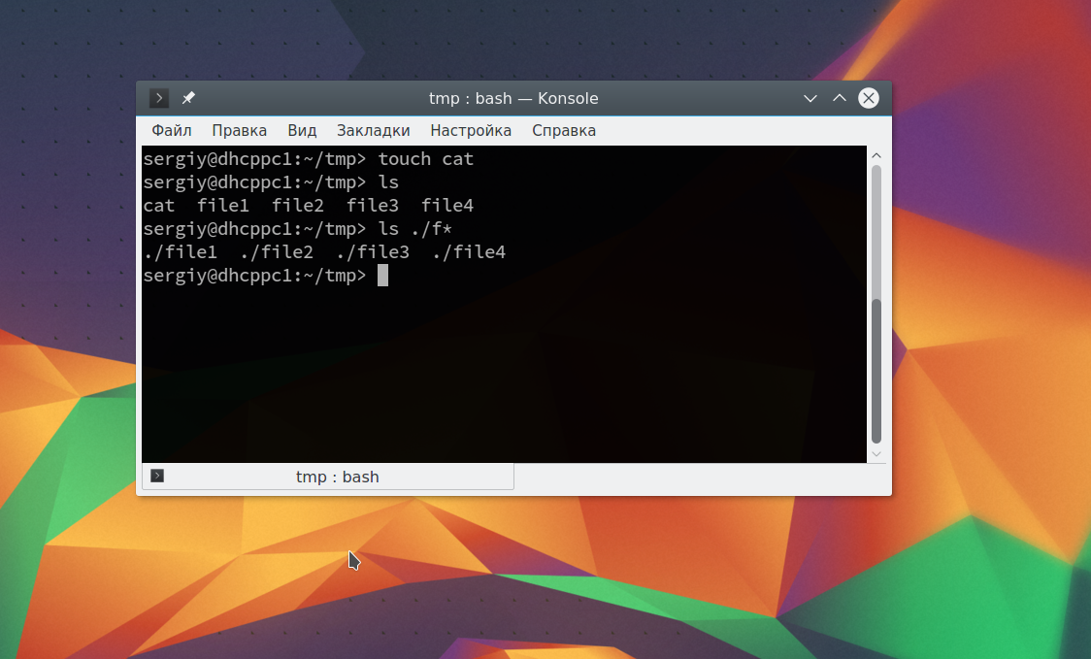Open the Файл menu
The width and height of the screenshot is (1091, 659).
click(172, 130)
